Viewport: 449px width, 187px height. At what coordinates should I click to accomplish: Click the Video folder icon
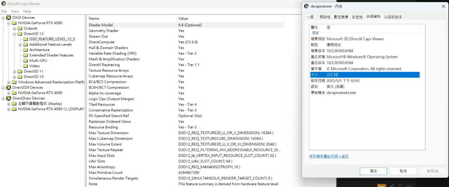point(25,66)
